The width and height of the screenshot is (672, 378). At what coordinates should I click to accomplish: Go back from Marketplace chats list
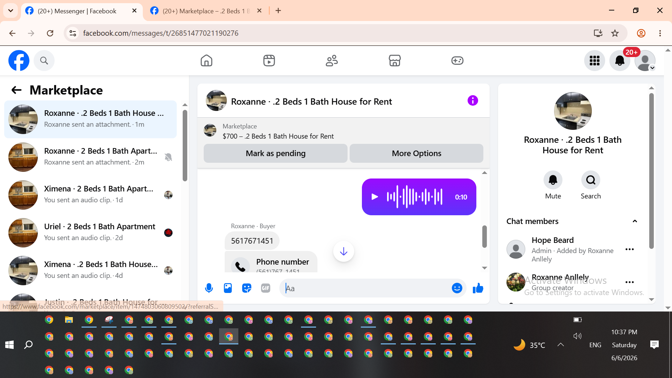click(x=16, y=90)
